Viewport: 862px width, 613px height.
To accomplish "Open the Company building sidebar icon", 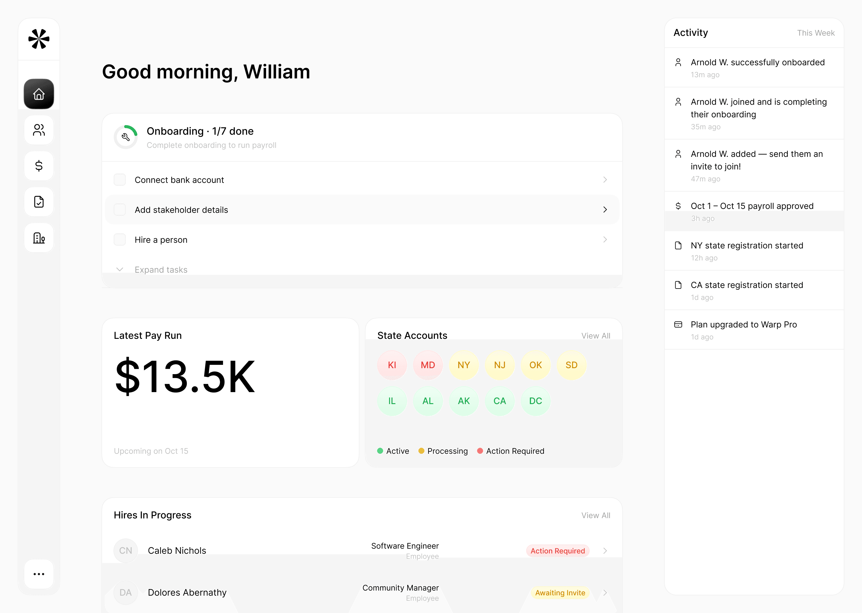I will coord(39,238).
